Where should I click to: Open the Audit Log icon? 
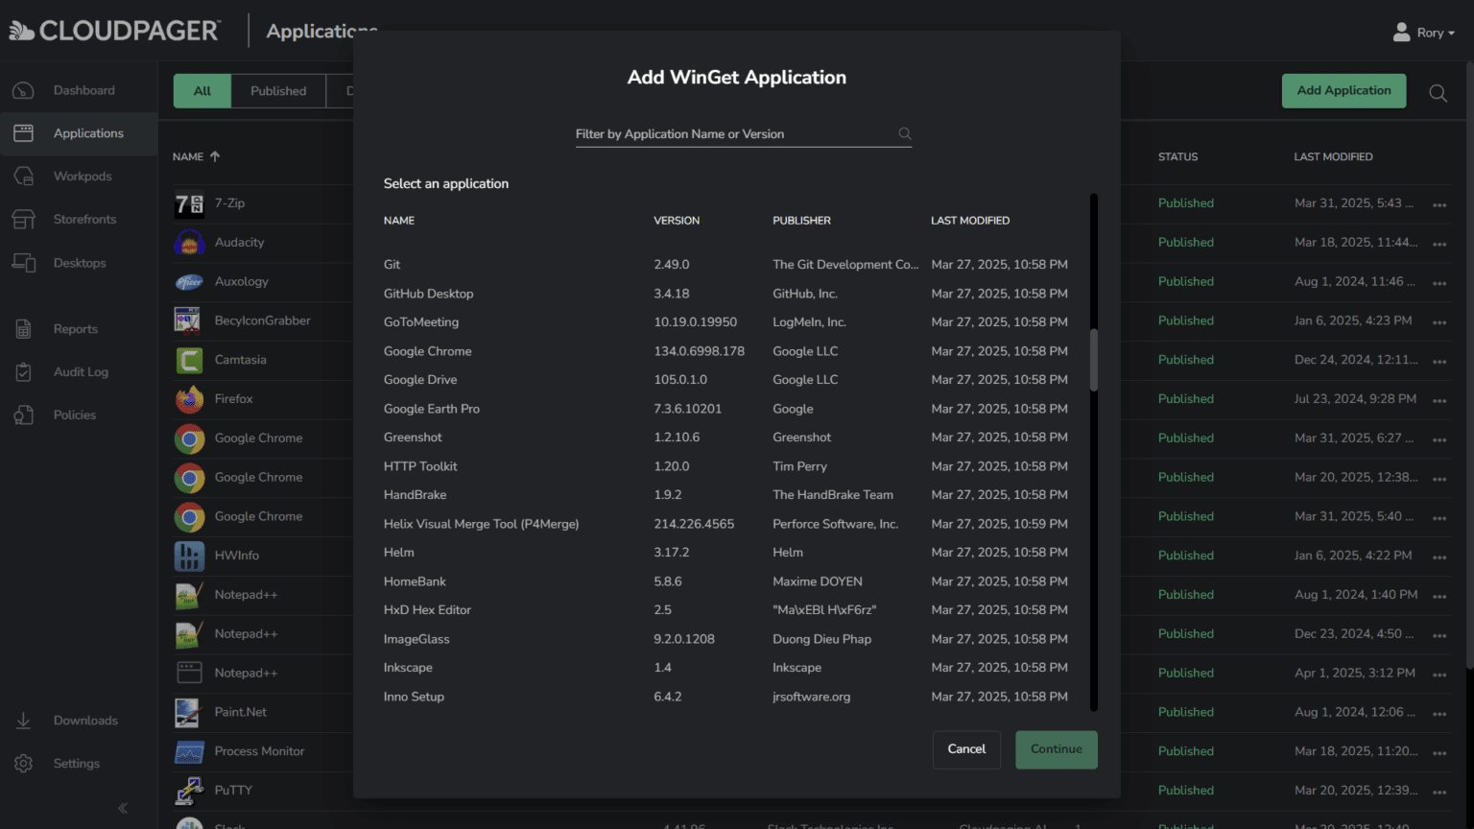[x=24, y=372]
